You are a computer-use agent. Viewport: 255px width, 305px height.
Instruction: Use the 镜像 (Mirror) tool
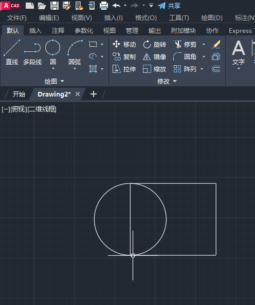(154, 56)
